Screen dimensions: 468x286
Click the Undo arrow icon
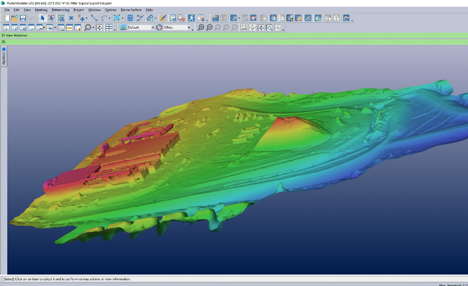point(33,18)
